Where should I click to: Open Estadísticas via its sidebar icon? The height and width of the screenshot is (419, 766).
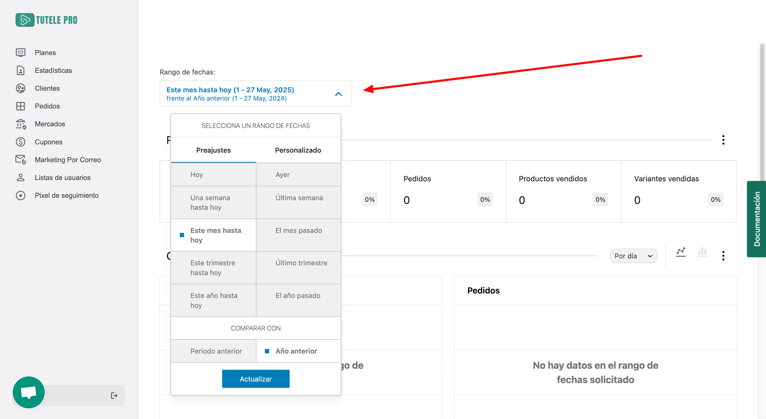coord(21,71)
